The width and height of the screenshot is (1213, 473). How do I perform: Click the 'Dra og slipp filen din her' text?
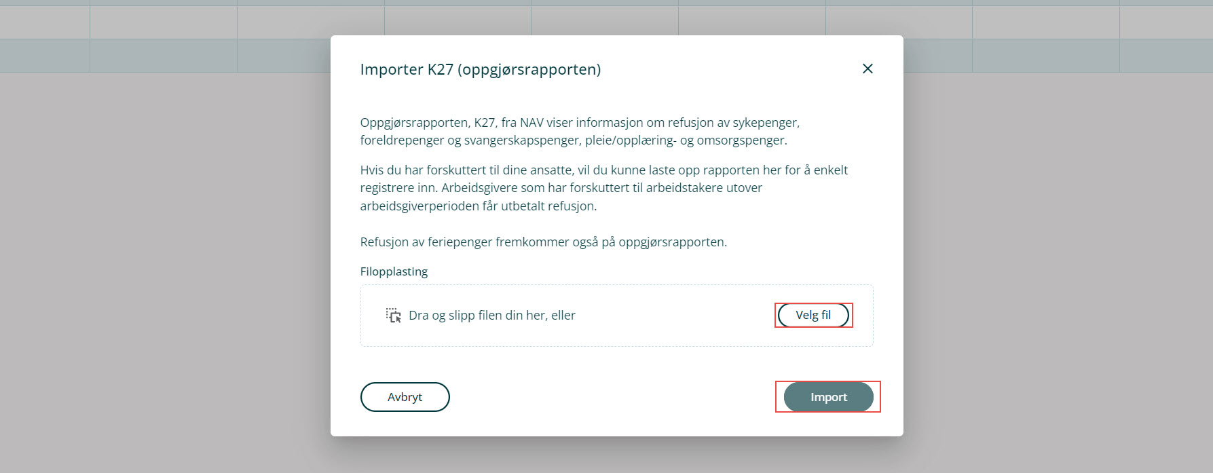(491, 316)
